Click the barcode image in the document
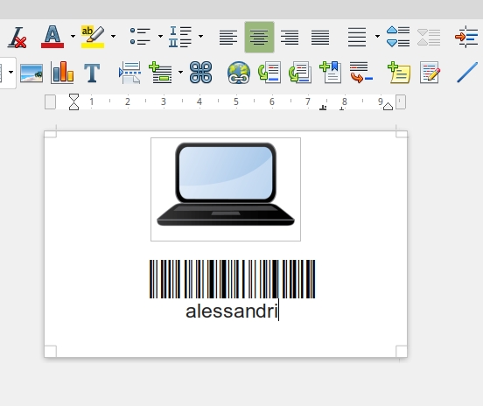The width and height of the screenshot is (483, 406). coord(232,279)
